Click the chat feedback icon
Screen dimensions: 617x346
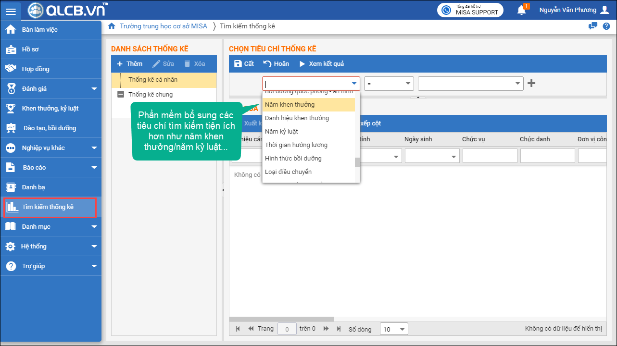pos(593,26)
